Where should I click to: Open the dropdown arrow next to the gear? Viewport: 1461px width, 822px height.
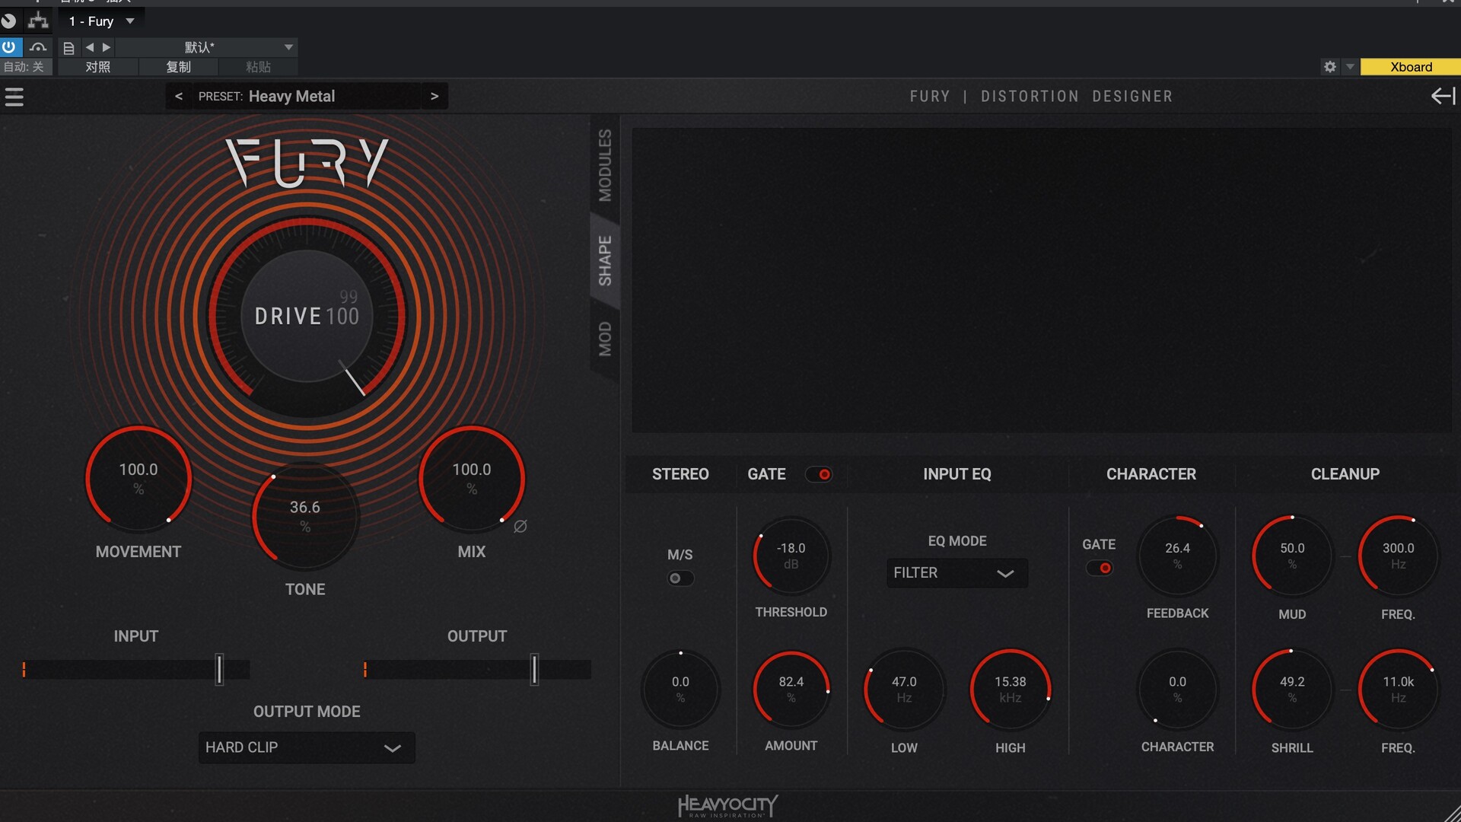[x=1350, y=66]
